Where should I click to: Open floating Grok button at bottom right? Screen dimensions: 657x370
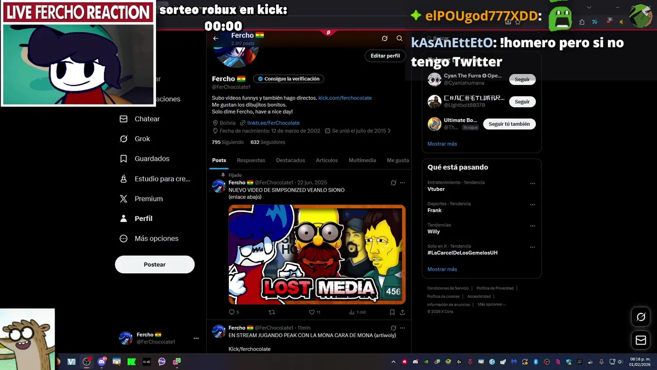click(641, 317)
